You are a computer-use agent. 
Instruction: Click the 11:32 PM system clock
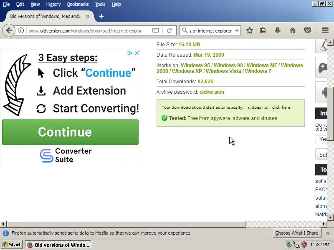tap(320, 245)
